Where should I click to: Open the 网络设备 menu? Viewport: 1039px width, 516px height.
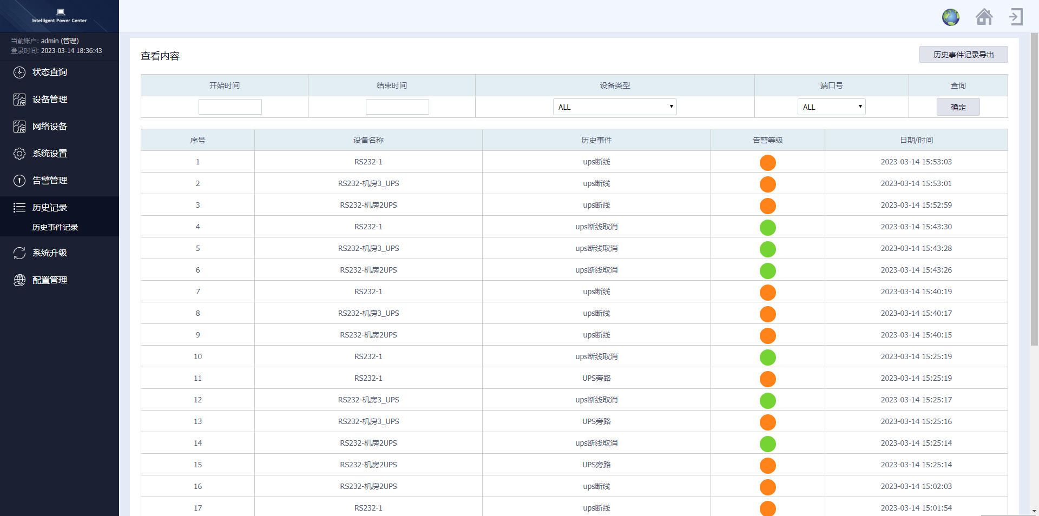(x=49, y=127)
